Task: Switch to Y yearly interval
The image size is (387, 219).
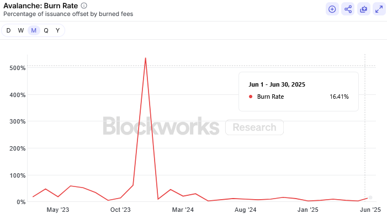Action: [x=58, y=30]
